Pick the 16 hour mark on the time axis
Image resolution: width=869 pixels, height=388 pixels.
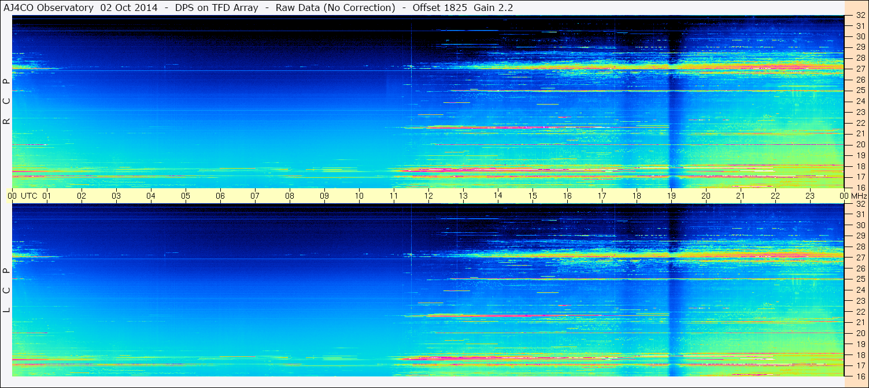[x=567, y=196]
